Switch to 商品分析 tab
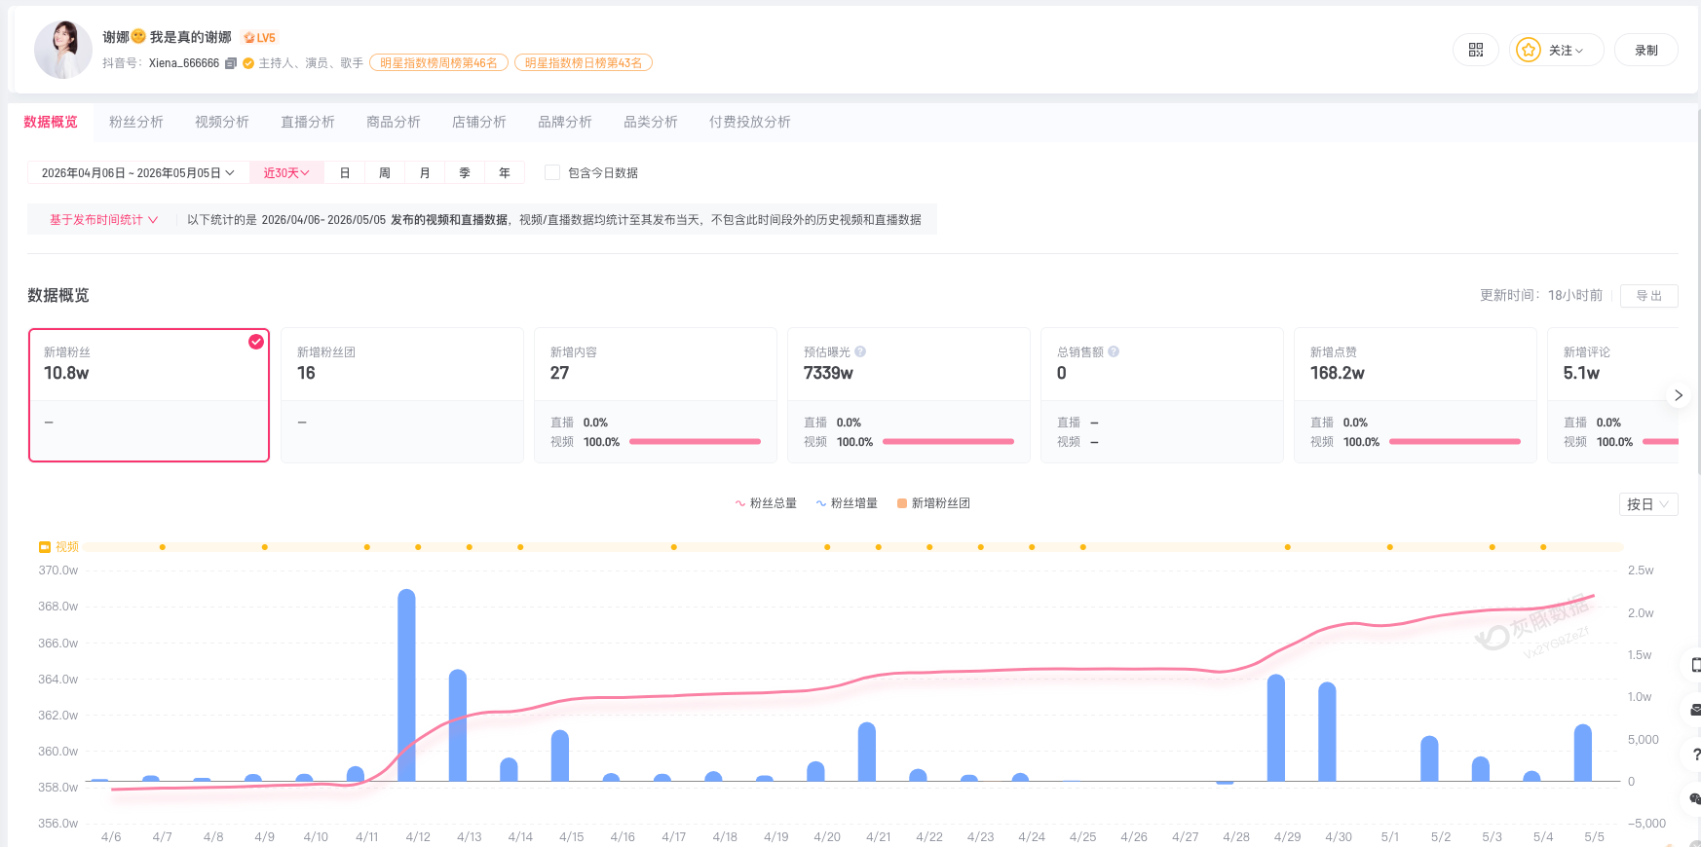 [x=394, y=122]
